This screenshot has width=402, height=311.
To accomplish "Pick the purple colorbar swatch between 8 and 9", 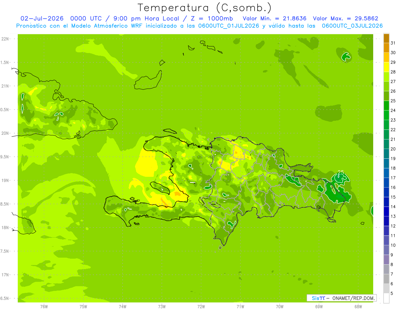I will click(x=386, y=259).
